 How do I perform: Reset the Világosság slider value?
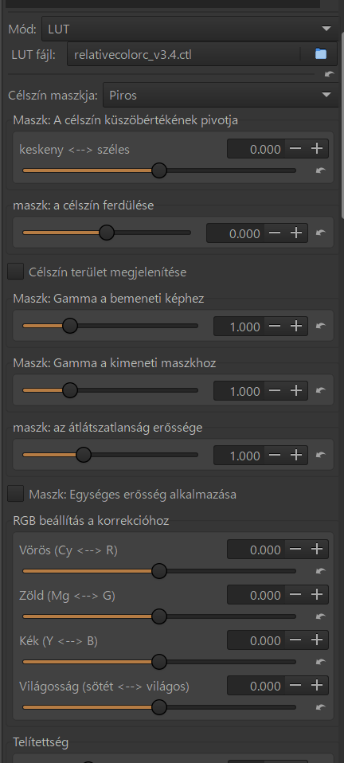320,707
